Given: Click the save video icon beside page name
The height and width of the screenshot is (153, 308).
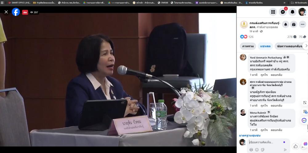Looking at the screenshot, I should click(294, 24).
